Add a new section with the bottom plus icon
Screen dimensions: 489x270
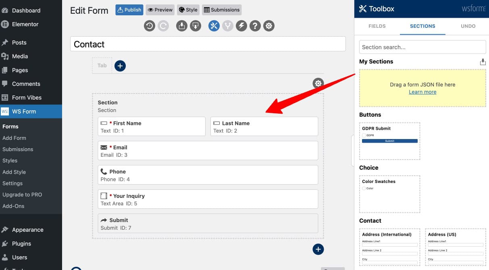pos(318,249)
